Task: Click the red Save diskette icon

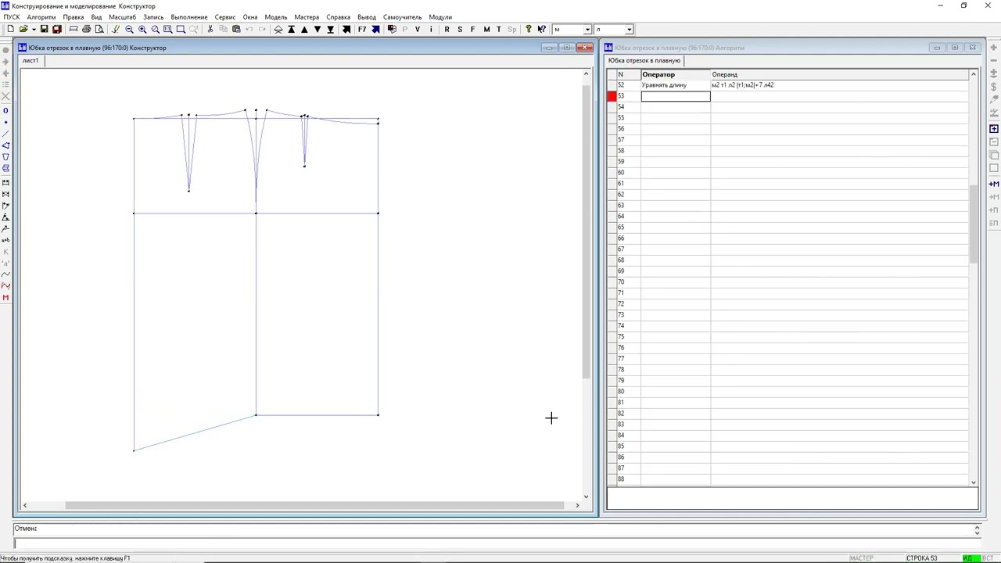Action: point(56,29)
